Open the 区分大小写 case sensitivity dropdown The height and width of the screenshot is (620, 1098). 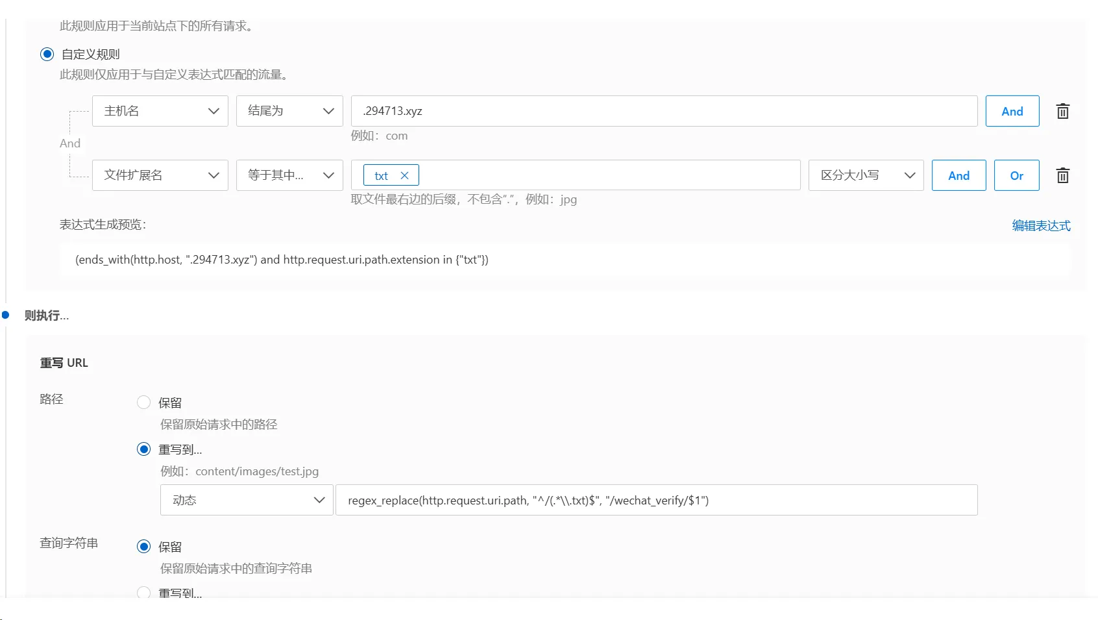point(866,175)
